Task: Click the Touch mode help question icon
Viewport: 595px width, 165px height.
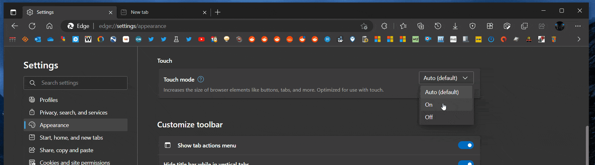Action: tap(201, 79)
